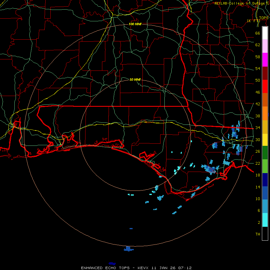Click the cyan legend swatch
The width and height of the screenshot is (270, 270).
(265, 220)
